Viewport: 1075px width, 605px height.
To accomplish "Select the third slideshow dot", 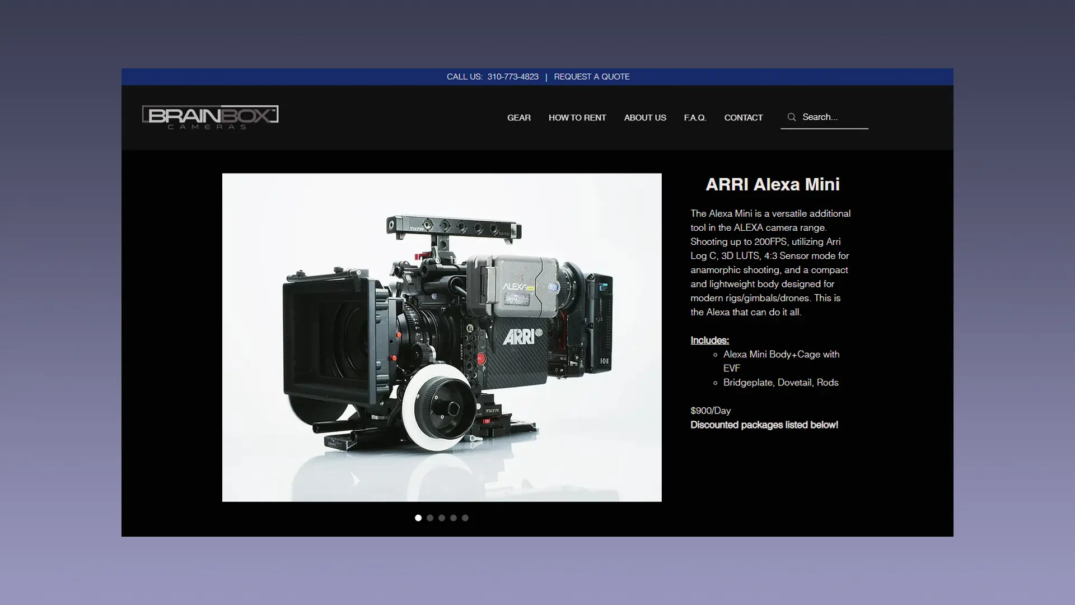I will pos(442,518).
